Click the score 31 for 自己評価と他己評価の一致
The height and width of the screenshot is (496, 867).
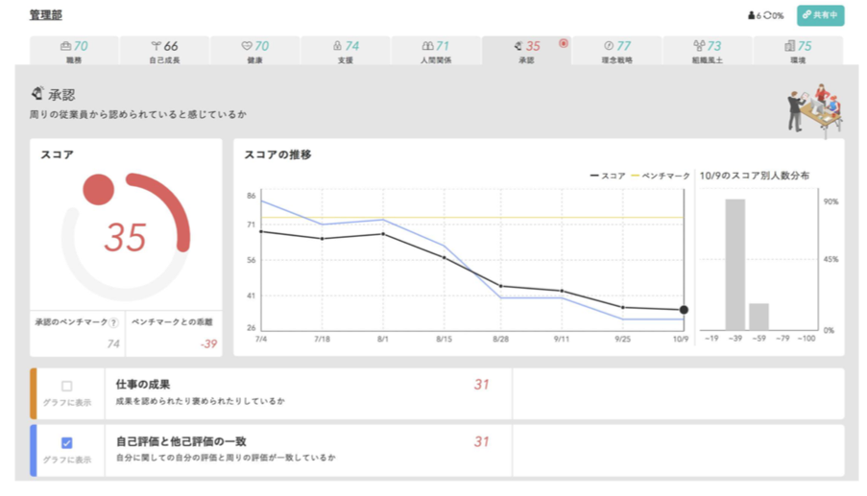click(482, 442)
